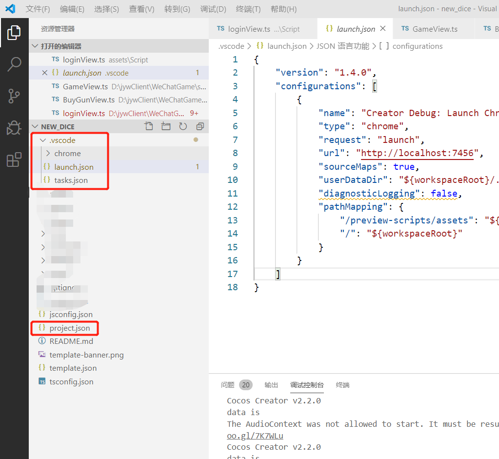Viewport: 499px width, 459px height.
Task: Expand the chrome folder
Action: tap(49, 153)
